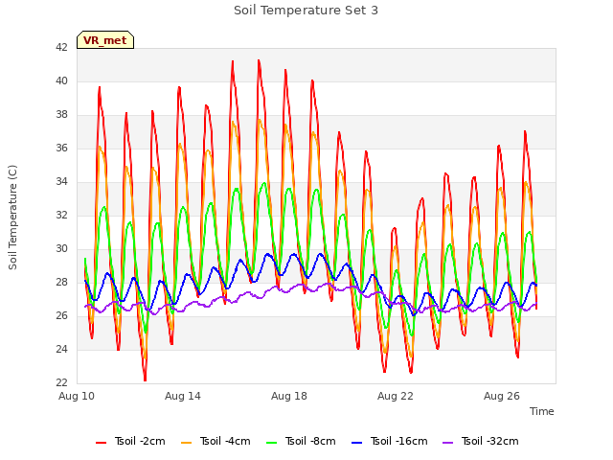
Task: Toggle the Tsoil -4cm legend entry
Action: 216,441
